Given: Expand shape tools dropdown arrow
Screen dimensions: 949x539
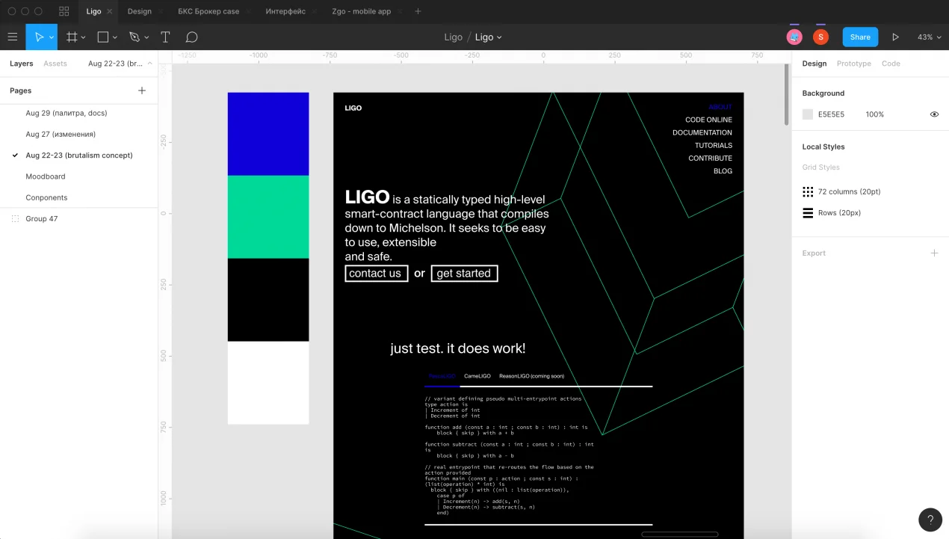Looking at the screenshot, I should [x=114, y=37].
